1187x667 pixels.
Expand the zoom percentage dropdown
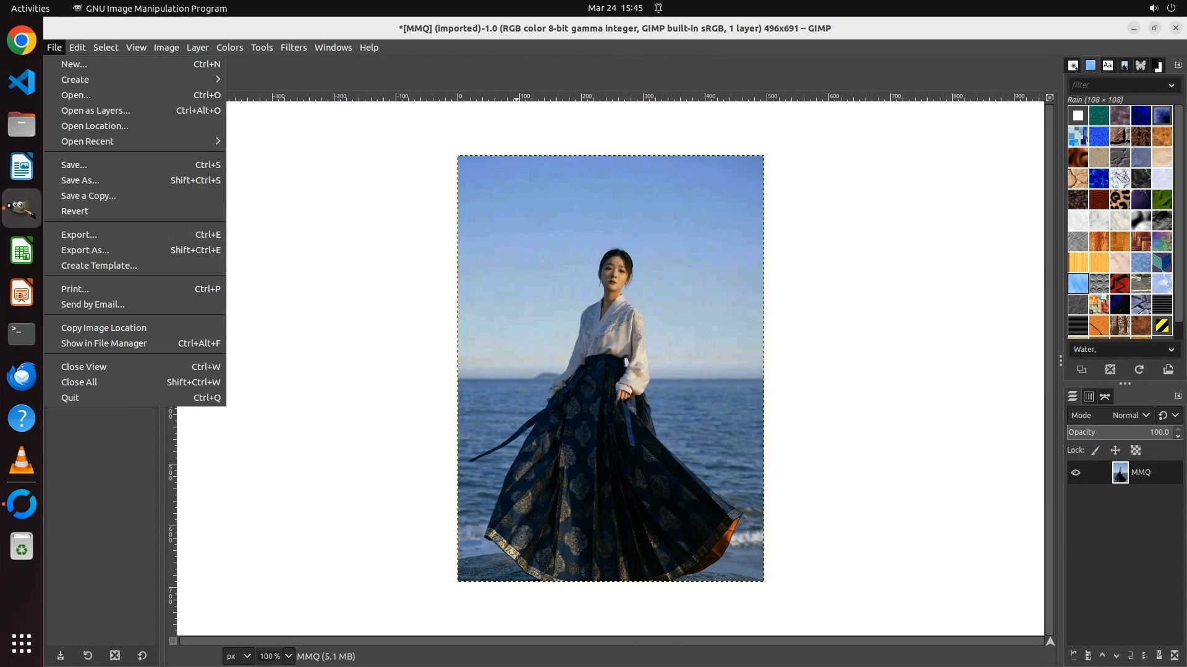pos(288,656)
